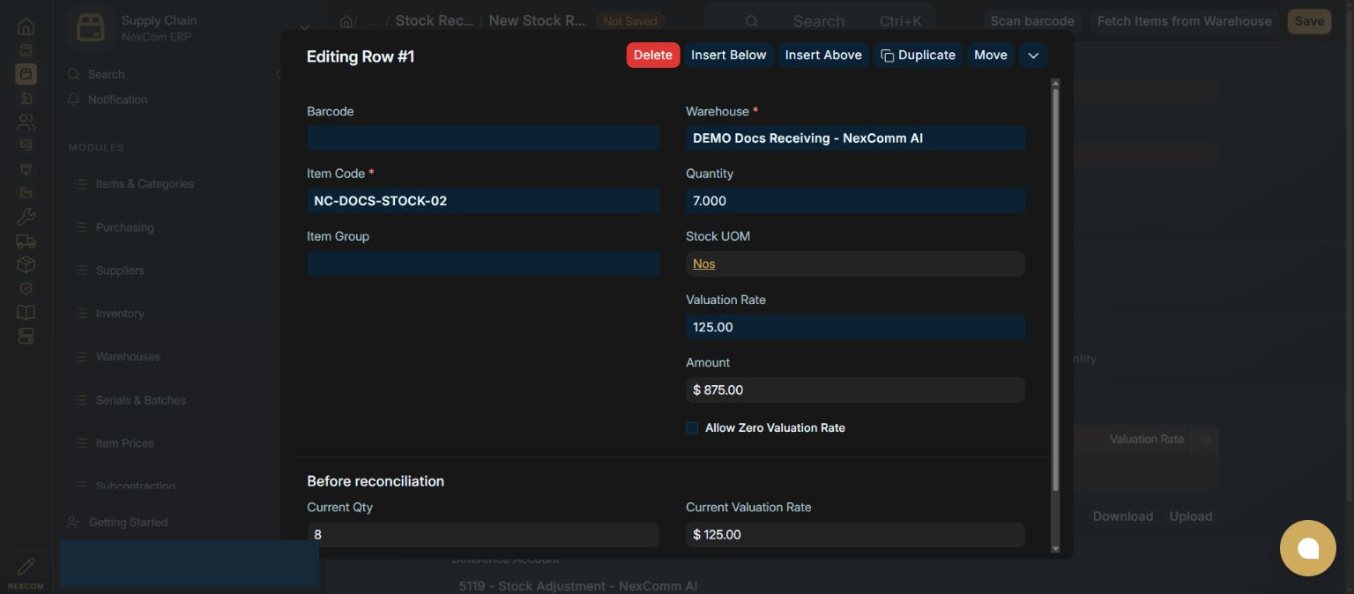This screenshot has width=1354, height=594.
Task: Duplicate the current row
Action: pyautogui.click(x=918, y=55)
